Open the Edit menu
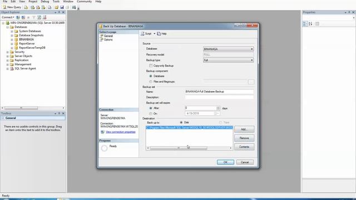This screenshot has width=356, height=200. (x=13, y=1)
